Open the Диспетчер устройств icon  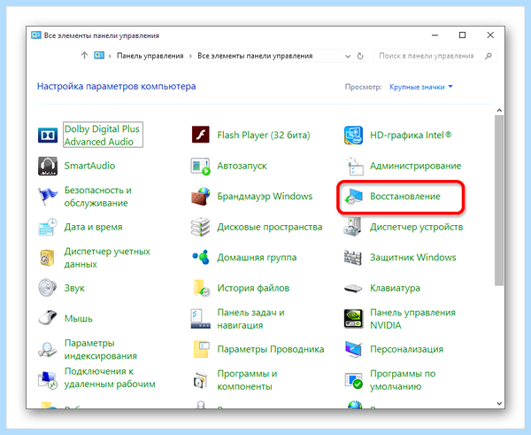[353, 227]
